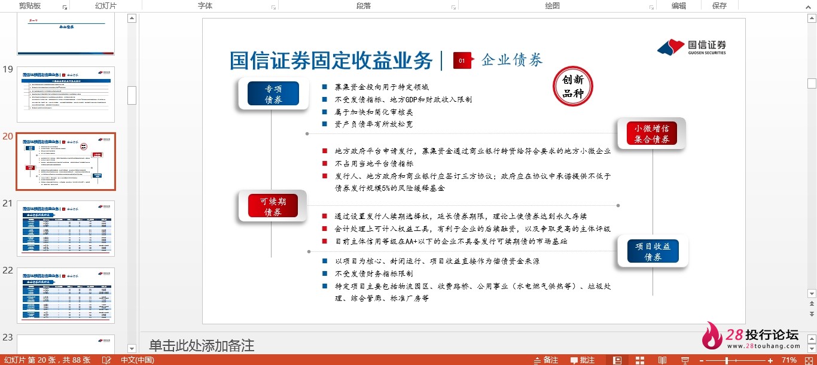This screenshot has height=365, width=817.
Task: Click the zoom in plus button
Action: coord(770,360)
